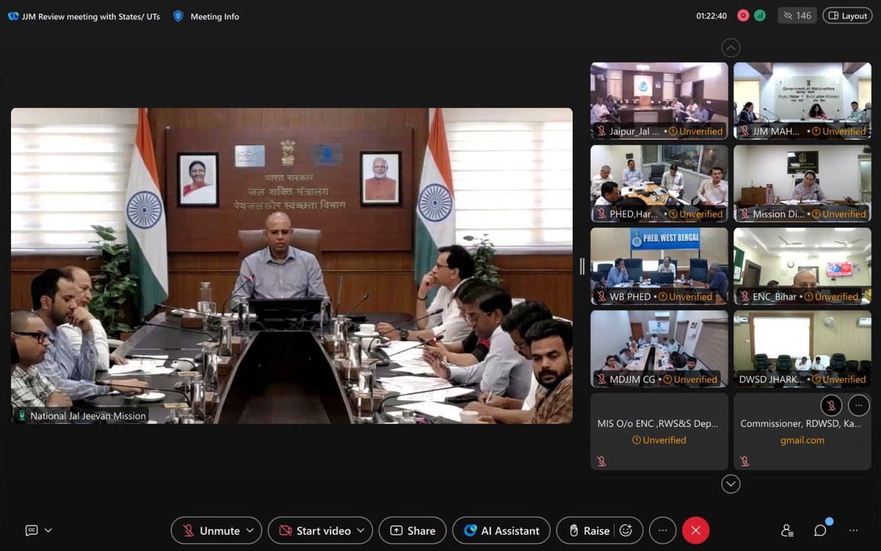
Task: Open the Layout menu
Action: pos(846,15)
